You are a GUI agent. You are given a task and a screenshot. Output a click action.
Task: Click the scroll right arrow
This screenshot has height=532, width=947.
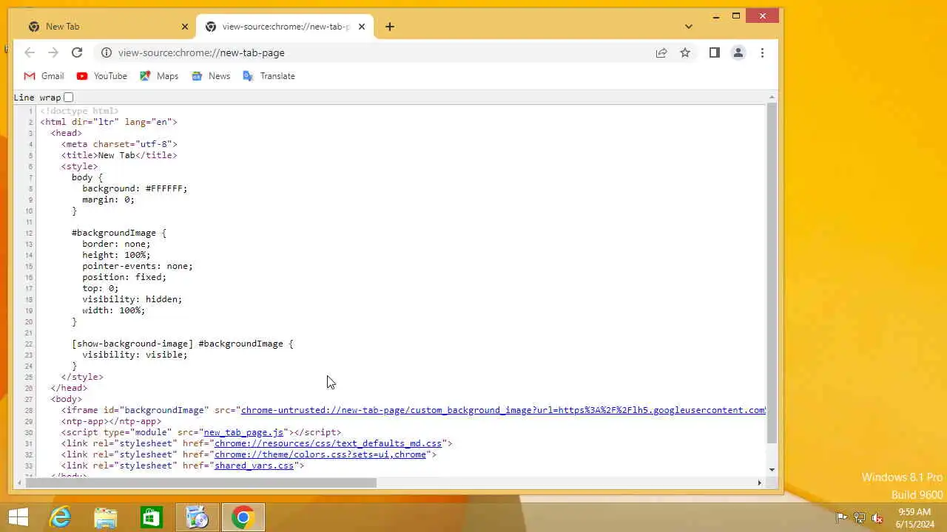(x=759, y=483)
